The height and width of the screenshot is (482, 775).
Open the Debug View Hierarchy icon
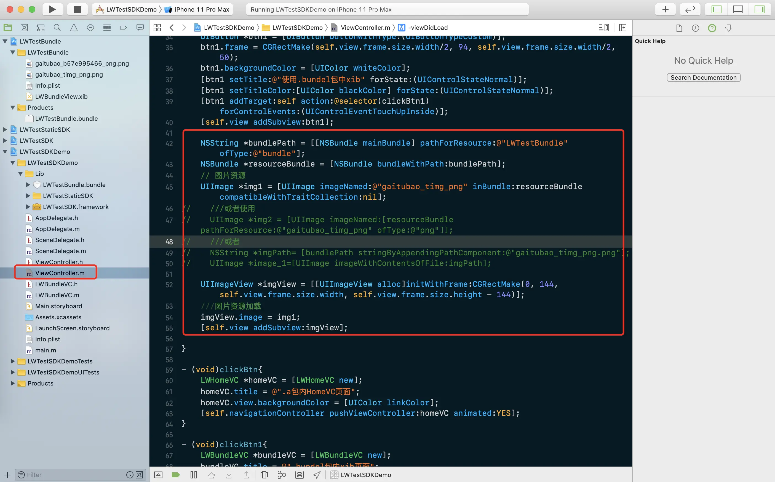[x=264, y=475]
